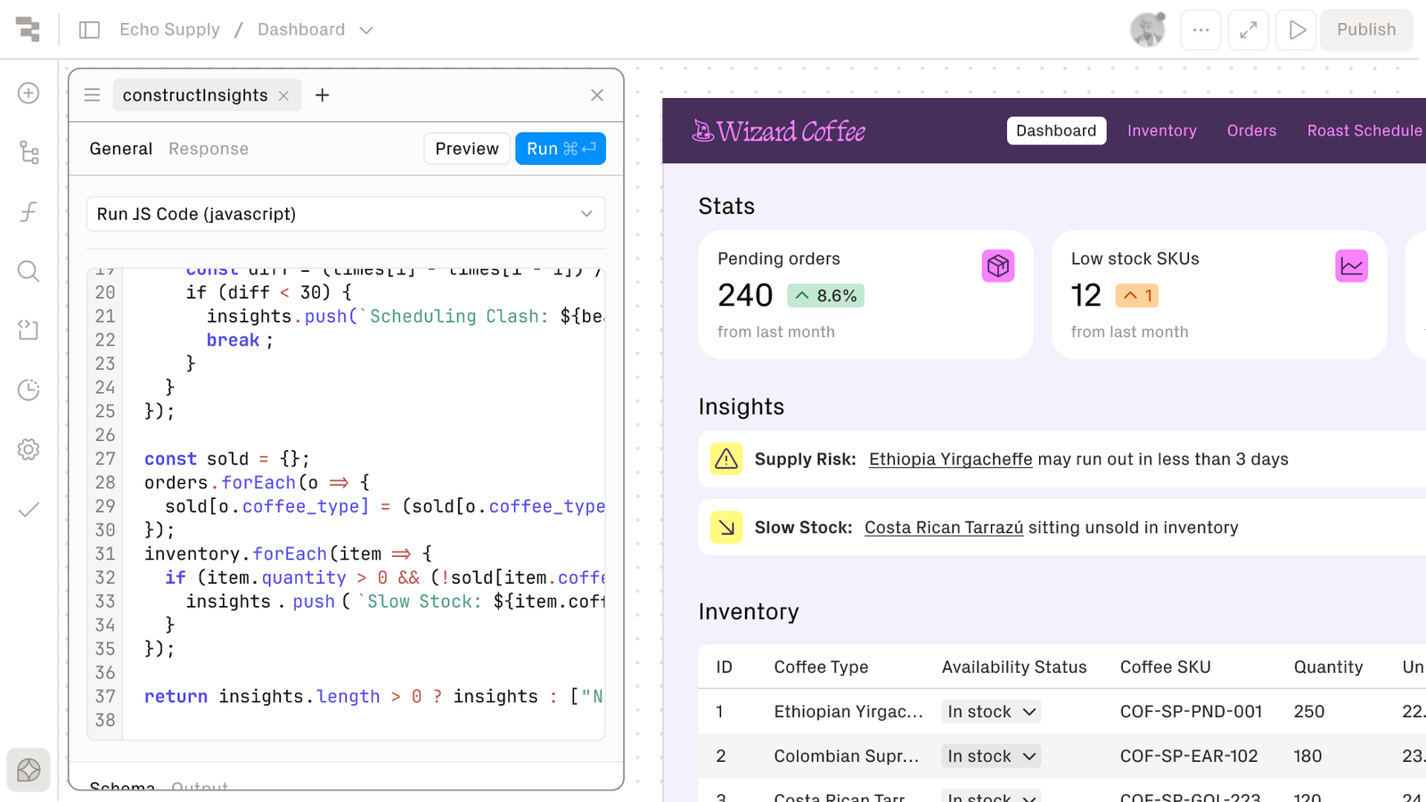The height and width of the screenshot is (802, 1426).
Task: Open the Run JS Code language selector
Action: pyautogui.click(x=346, y=214)
